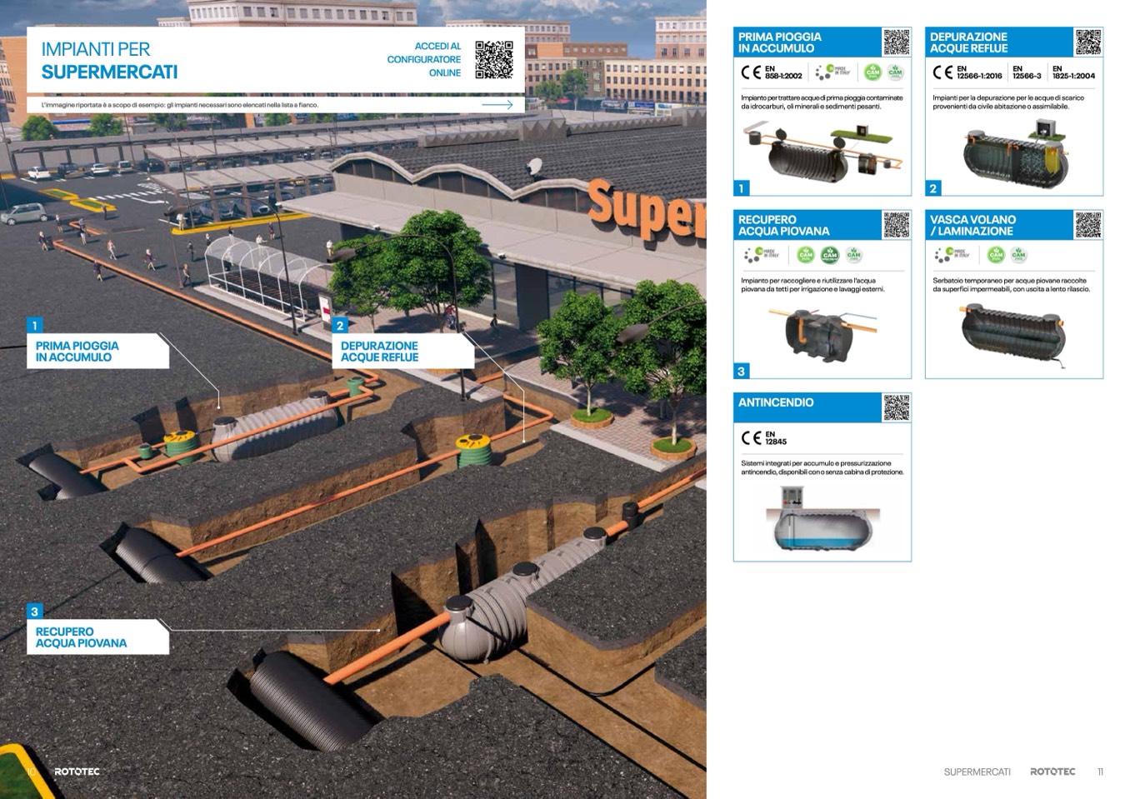Click the Depurazione Acque Reflue QR code
Screen dimensions: 1130x799
tap(1087, 42)
